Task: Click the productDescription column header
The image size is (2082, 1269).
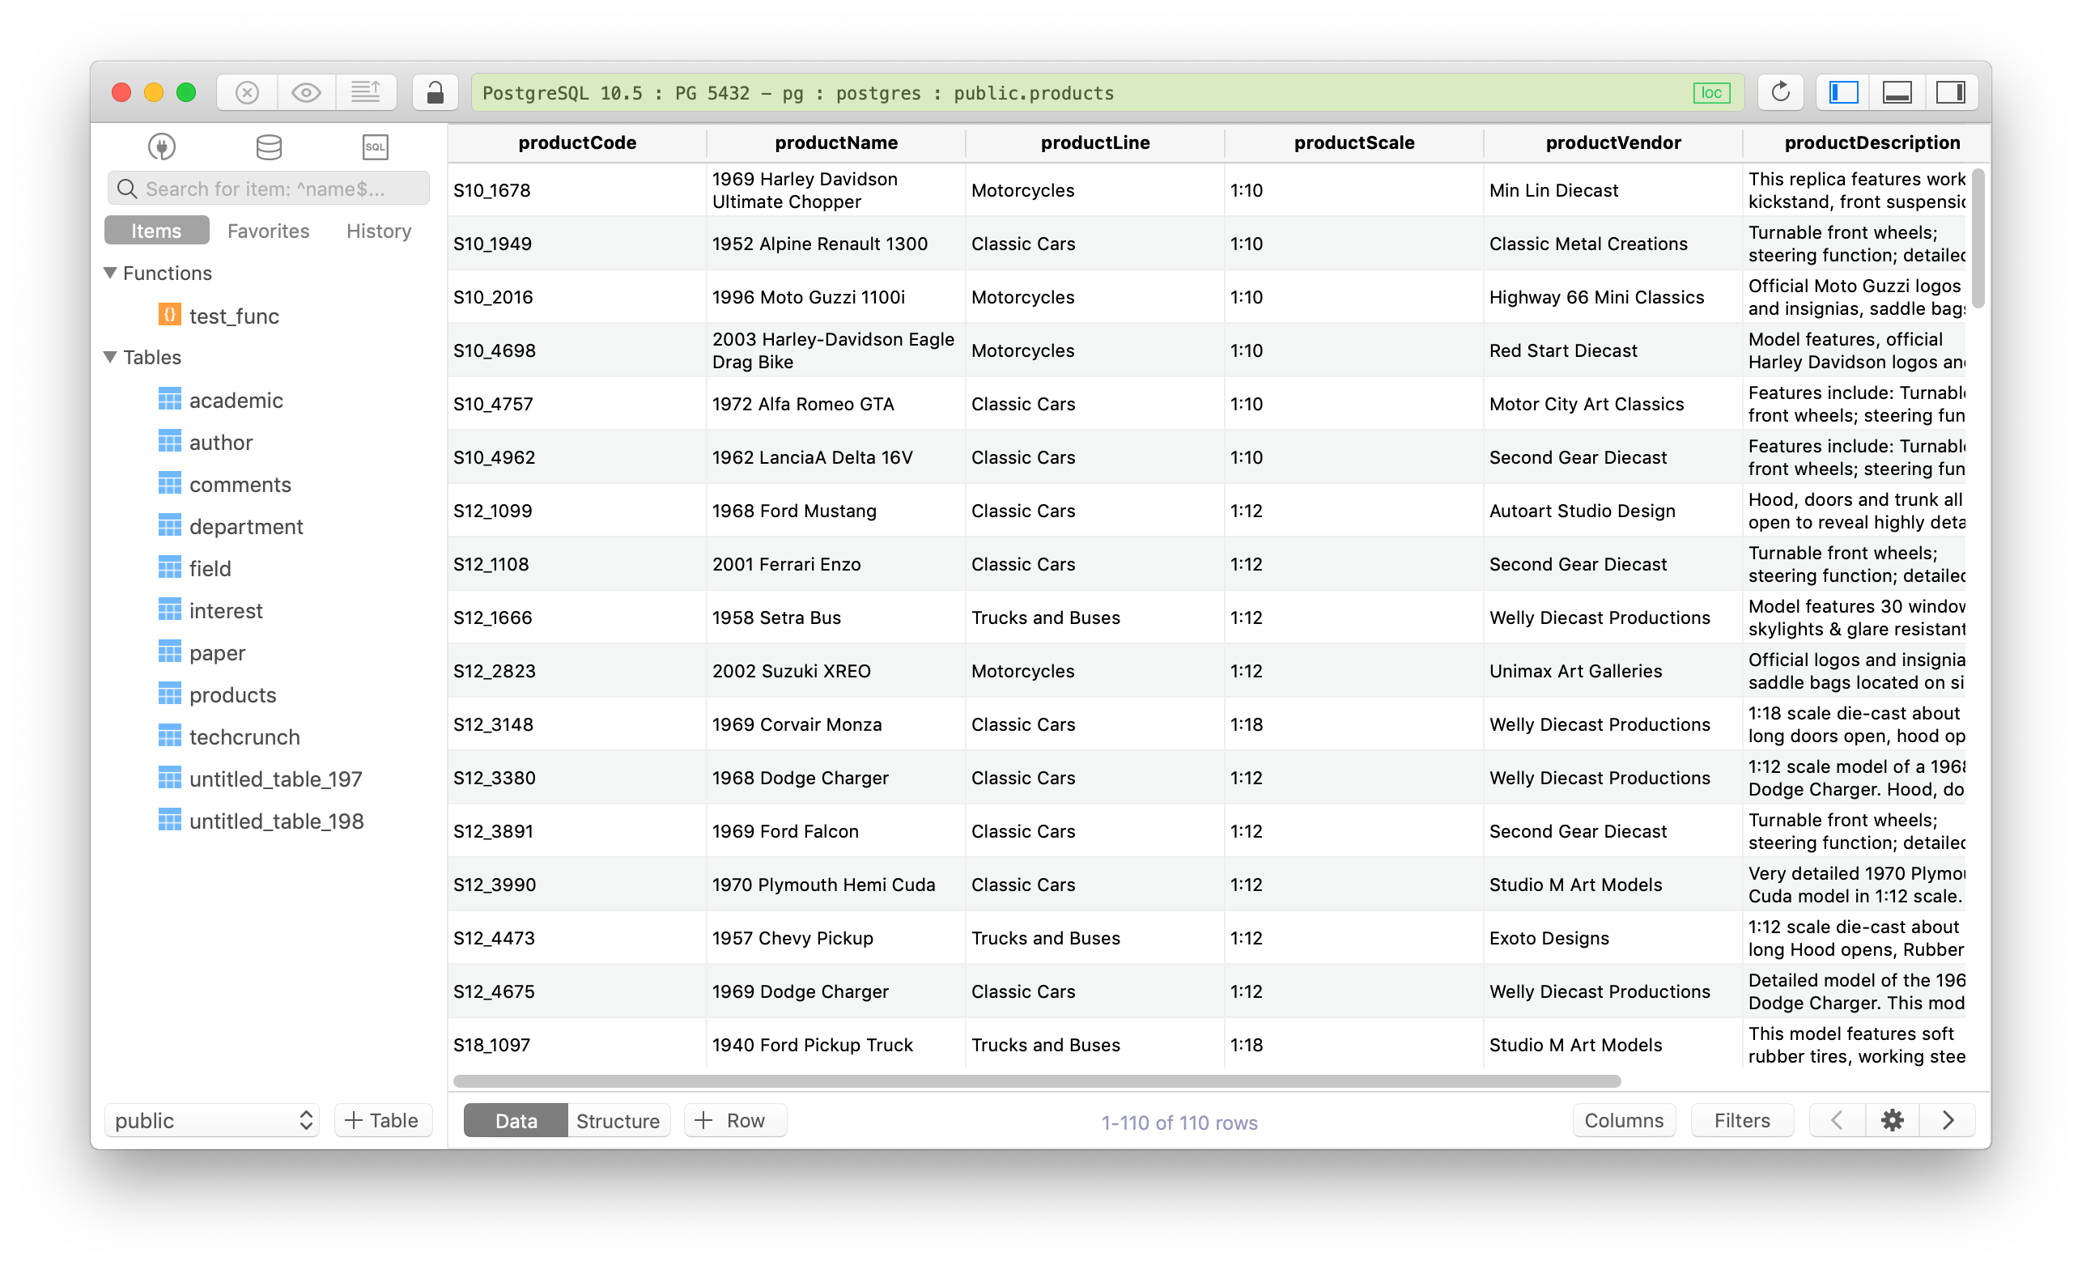Action: tap(1867, 142)
